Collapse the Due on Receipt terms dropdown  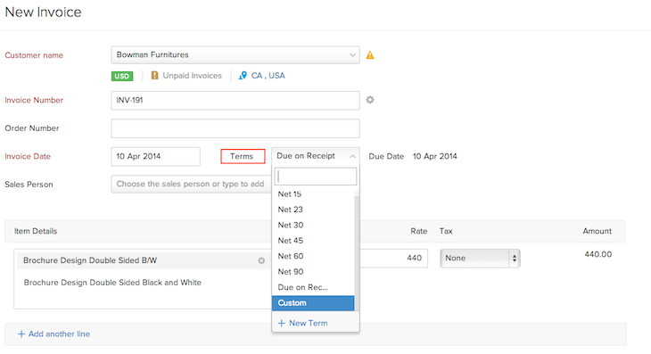[316, 156]
